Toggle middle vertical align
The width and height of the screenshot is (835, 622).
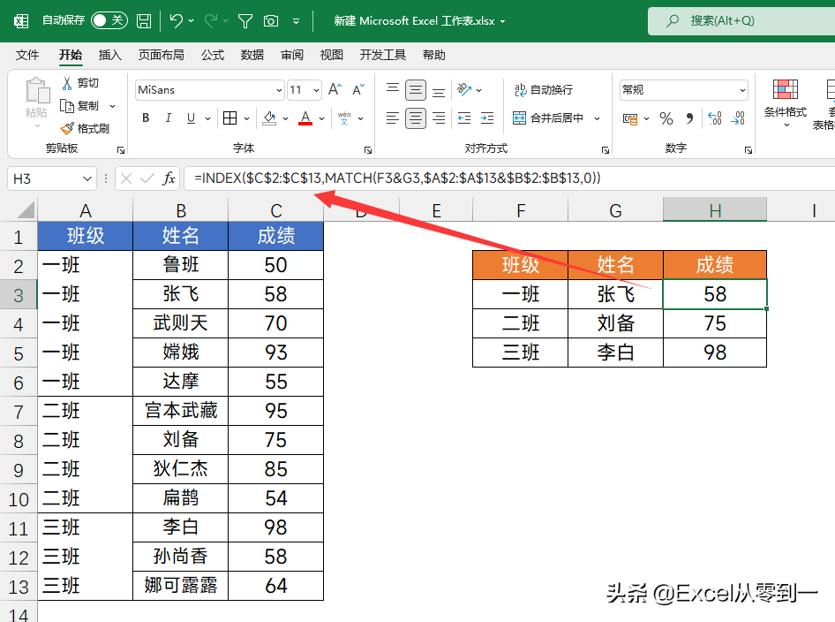pyautogui.click(x=416, y=89)
